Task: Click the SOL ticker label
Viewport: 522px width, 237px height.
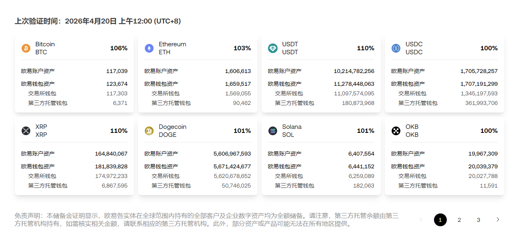Action: (x=288, y=135)
